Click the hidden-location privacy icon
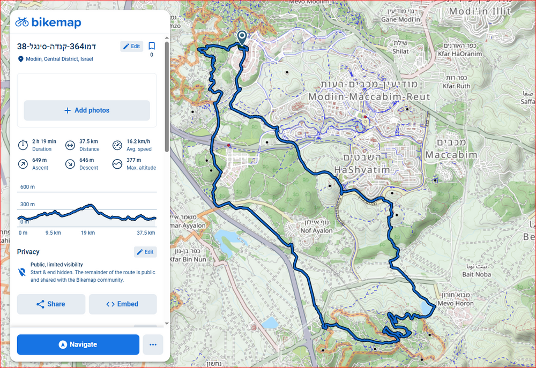The width and height of the screenshot is (536, 368). pyautogui.click(x=22, y=272)
